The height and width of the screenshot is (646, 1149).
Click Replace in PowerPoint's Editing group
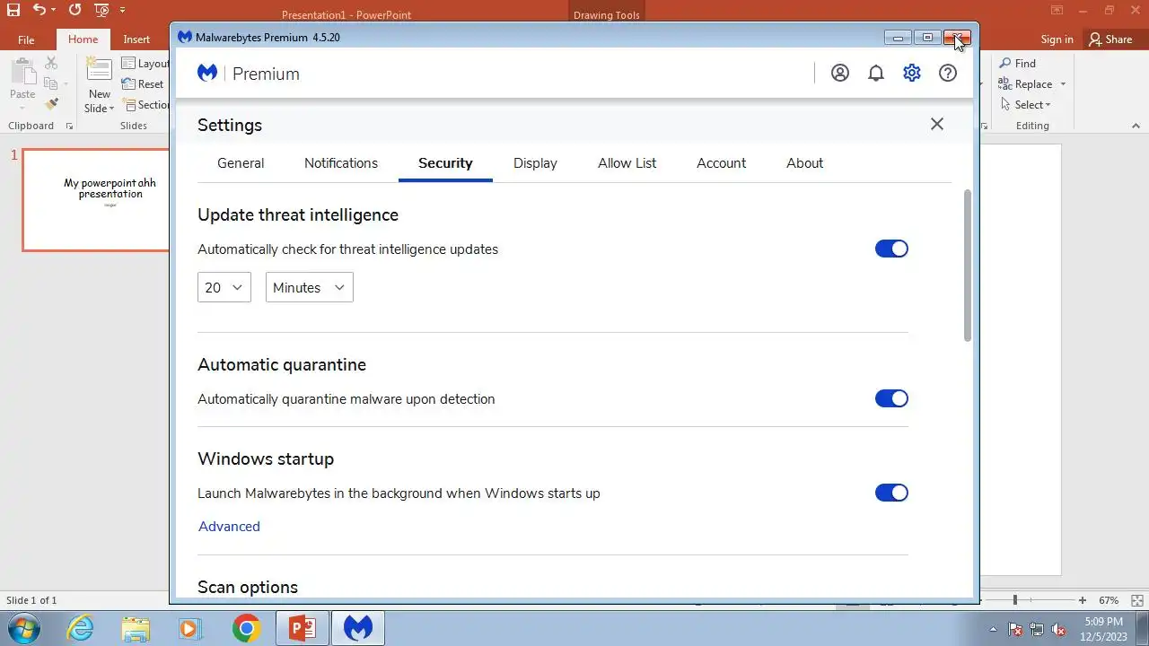point(1025,84)
